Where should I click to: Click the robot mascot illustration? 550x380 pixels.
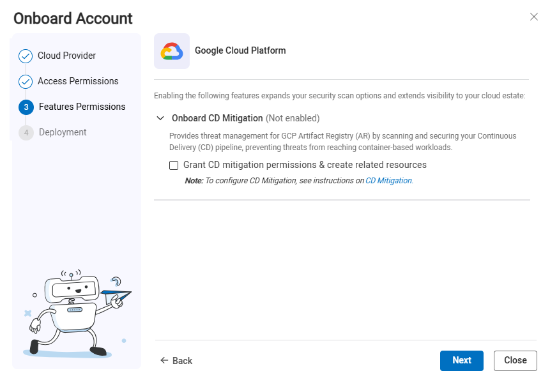pos(70,313)
